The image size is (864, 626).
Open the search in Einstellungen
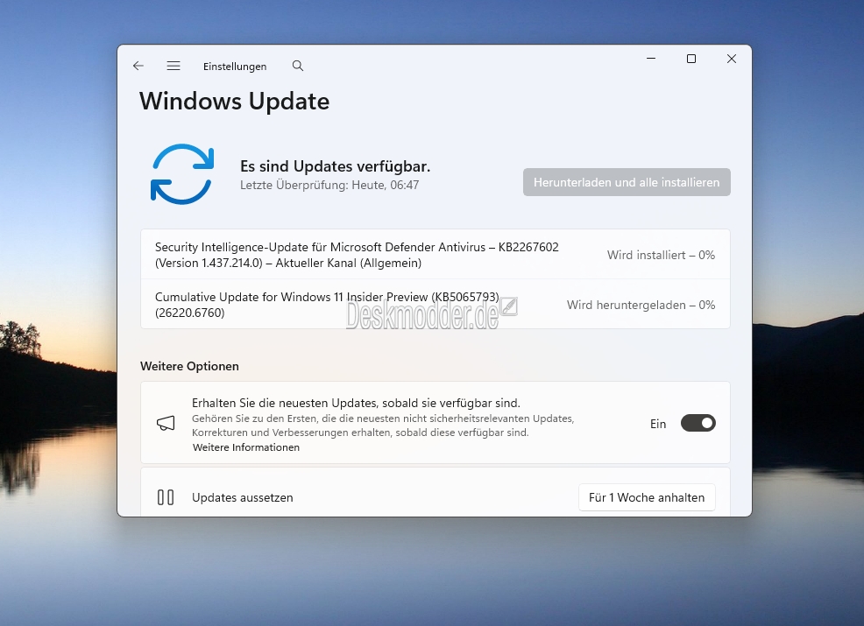click(298, 66)
